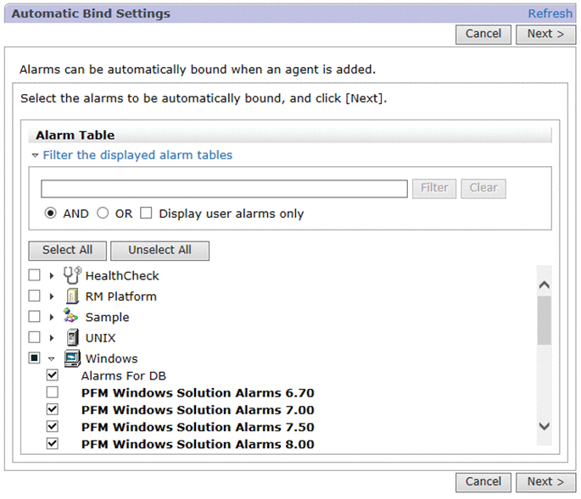The image size is (581, 499).
Task: Uncheck the Alarms For DB checkbox
Action: [52, 375]
